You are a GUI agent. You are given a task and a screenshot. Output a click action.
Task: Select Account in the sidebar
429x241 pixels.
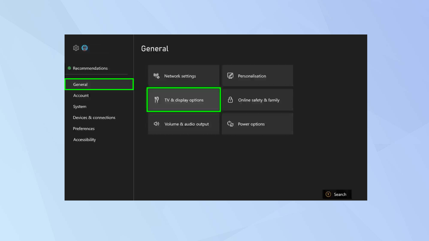click(x=81, y=95)
